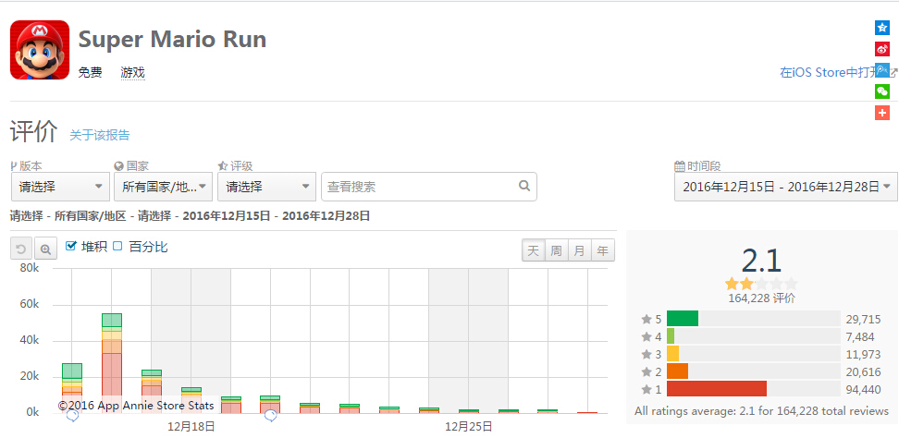Click the chart reset undo icon
This screenshot has width=899, height=438.
click(21, 249)
